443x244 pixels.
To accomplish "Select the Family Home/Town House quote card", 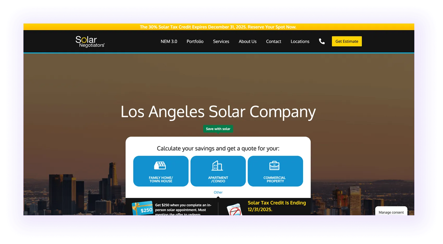I will tap(161, 171).
